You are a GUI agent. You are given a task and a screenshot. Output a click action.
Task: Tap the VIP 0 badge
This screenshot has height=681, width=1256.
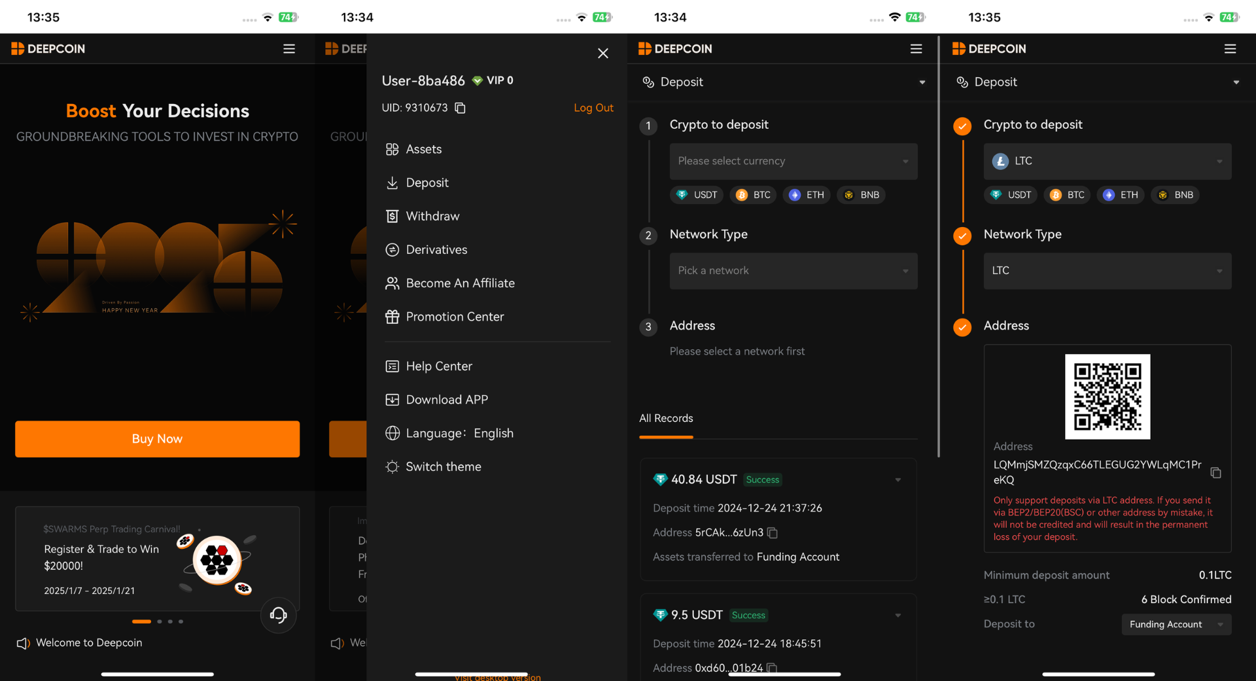(x=493, y=80)
